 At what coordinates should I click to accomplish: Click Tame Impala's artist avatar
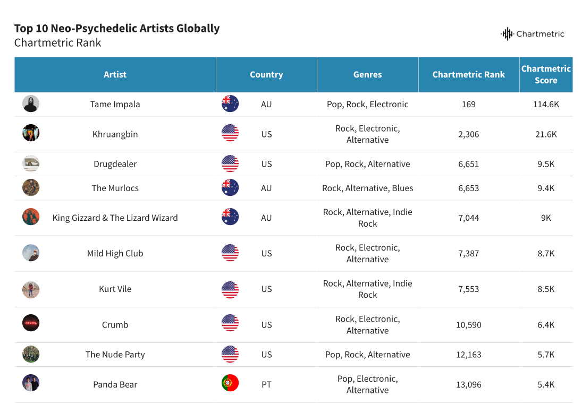[31, 104]
